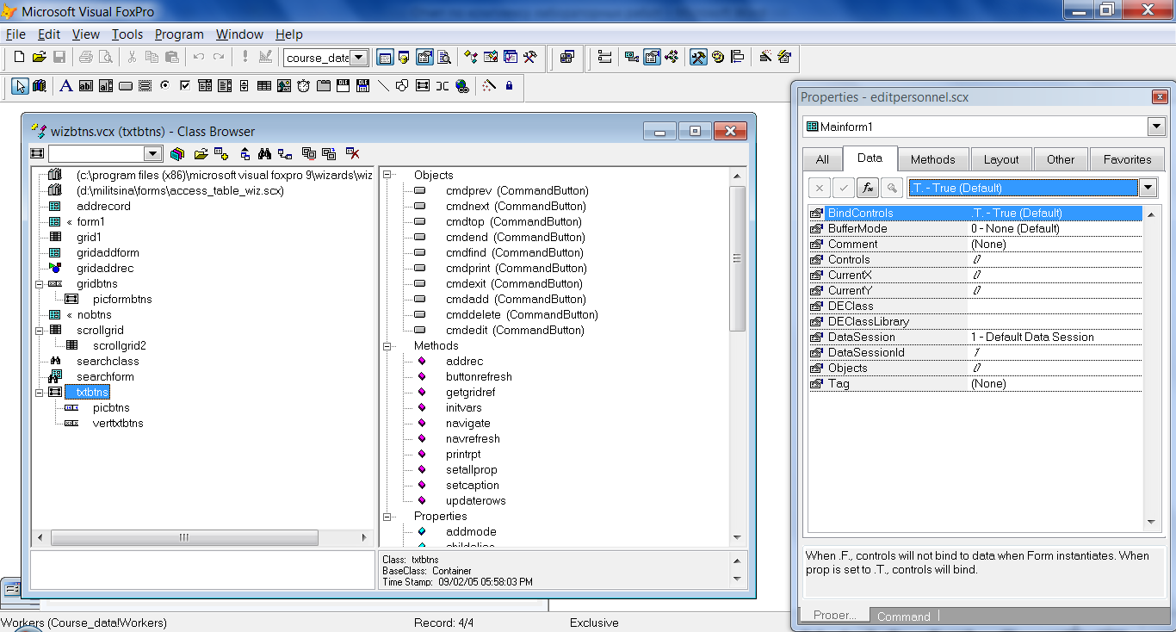This screenshot has width=1176, height=632.
Task: Toggle the Button Lock padlock icon
Action: (x=509, y=86)
